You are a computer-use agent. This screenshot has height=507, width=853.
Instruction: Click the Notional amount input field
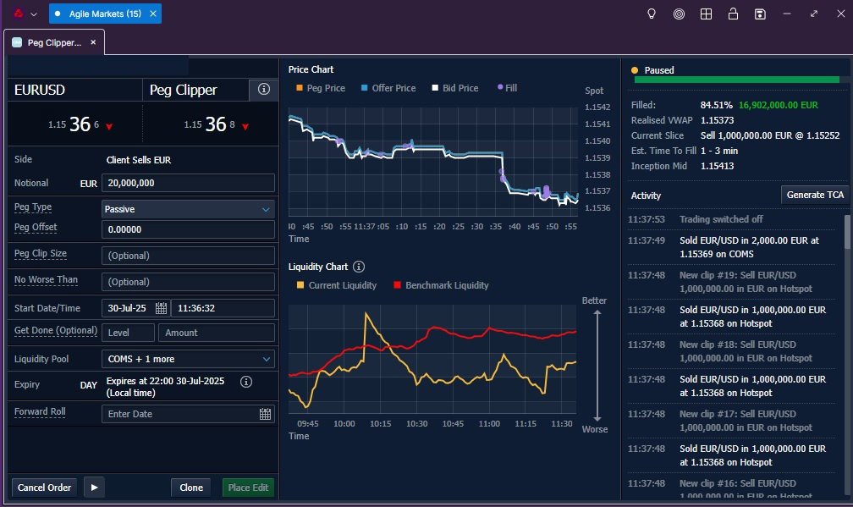(x=188, y=183)
